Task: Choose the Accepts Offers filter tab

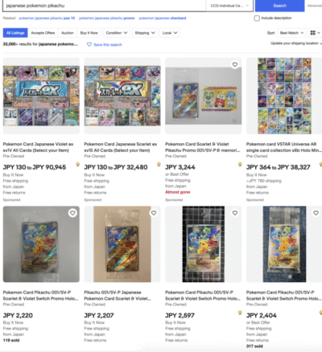Action: [x=43, y=33]
